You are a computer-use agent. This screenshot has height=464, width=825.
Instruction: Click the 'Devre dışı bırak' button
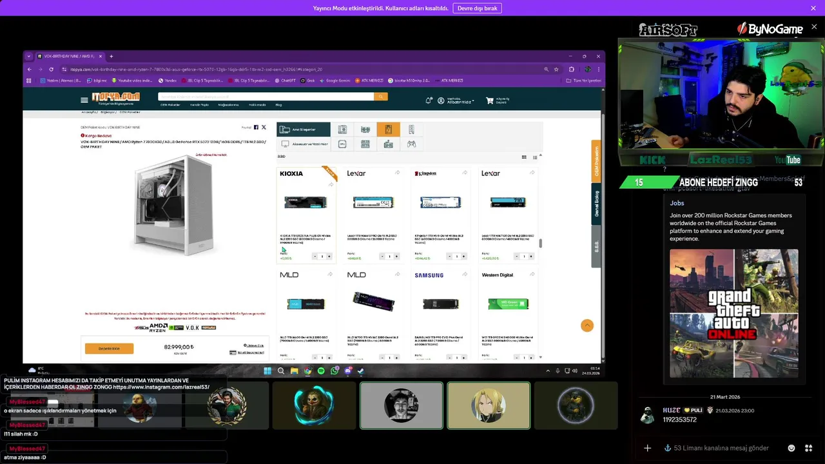point(477,8)
